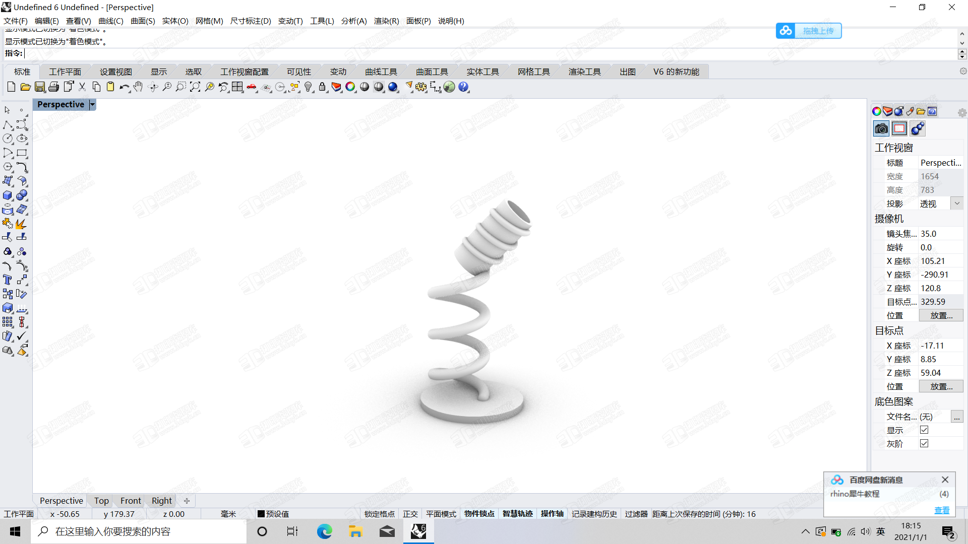Switch to the 实体工具 toolbar tab
Screen dimensions: 968x544
pyautogui.click(x=482, y=72)
